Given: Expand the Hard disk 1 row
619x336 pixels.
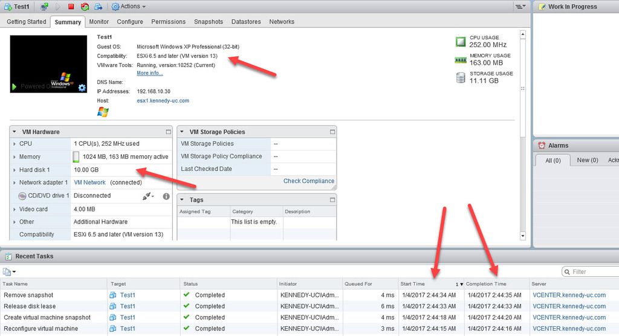Looking at the screenshot, I should (x=15, y=170).
